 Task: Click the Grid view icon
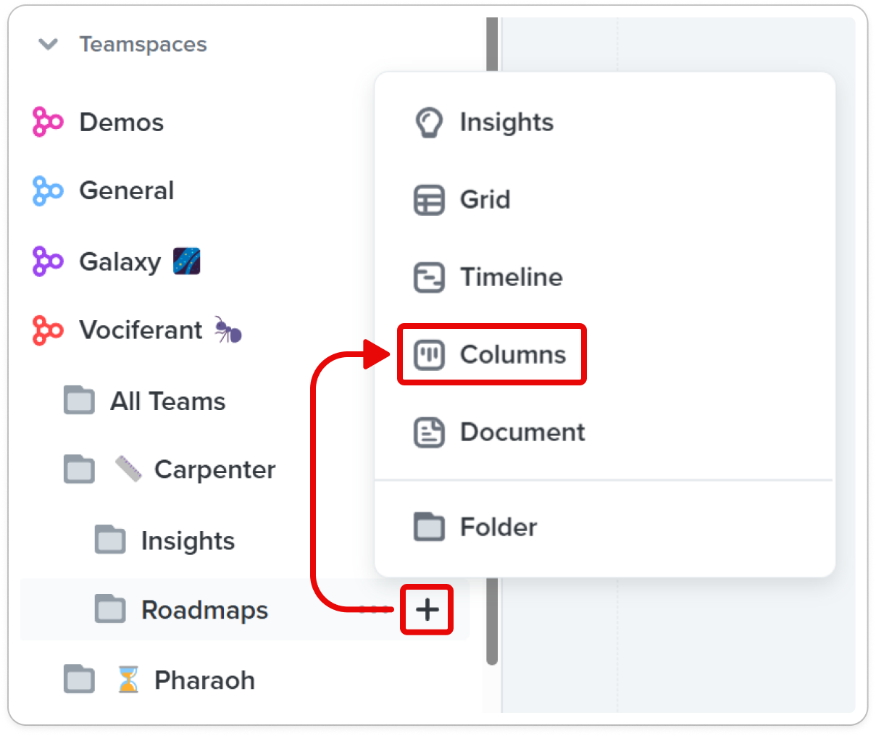click(428, 200)
